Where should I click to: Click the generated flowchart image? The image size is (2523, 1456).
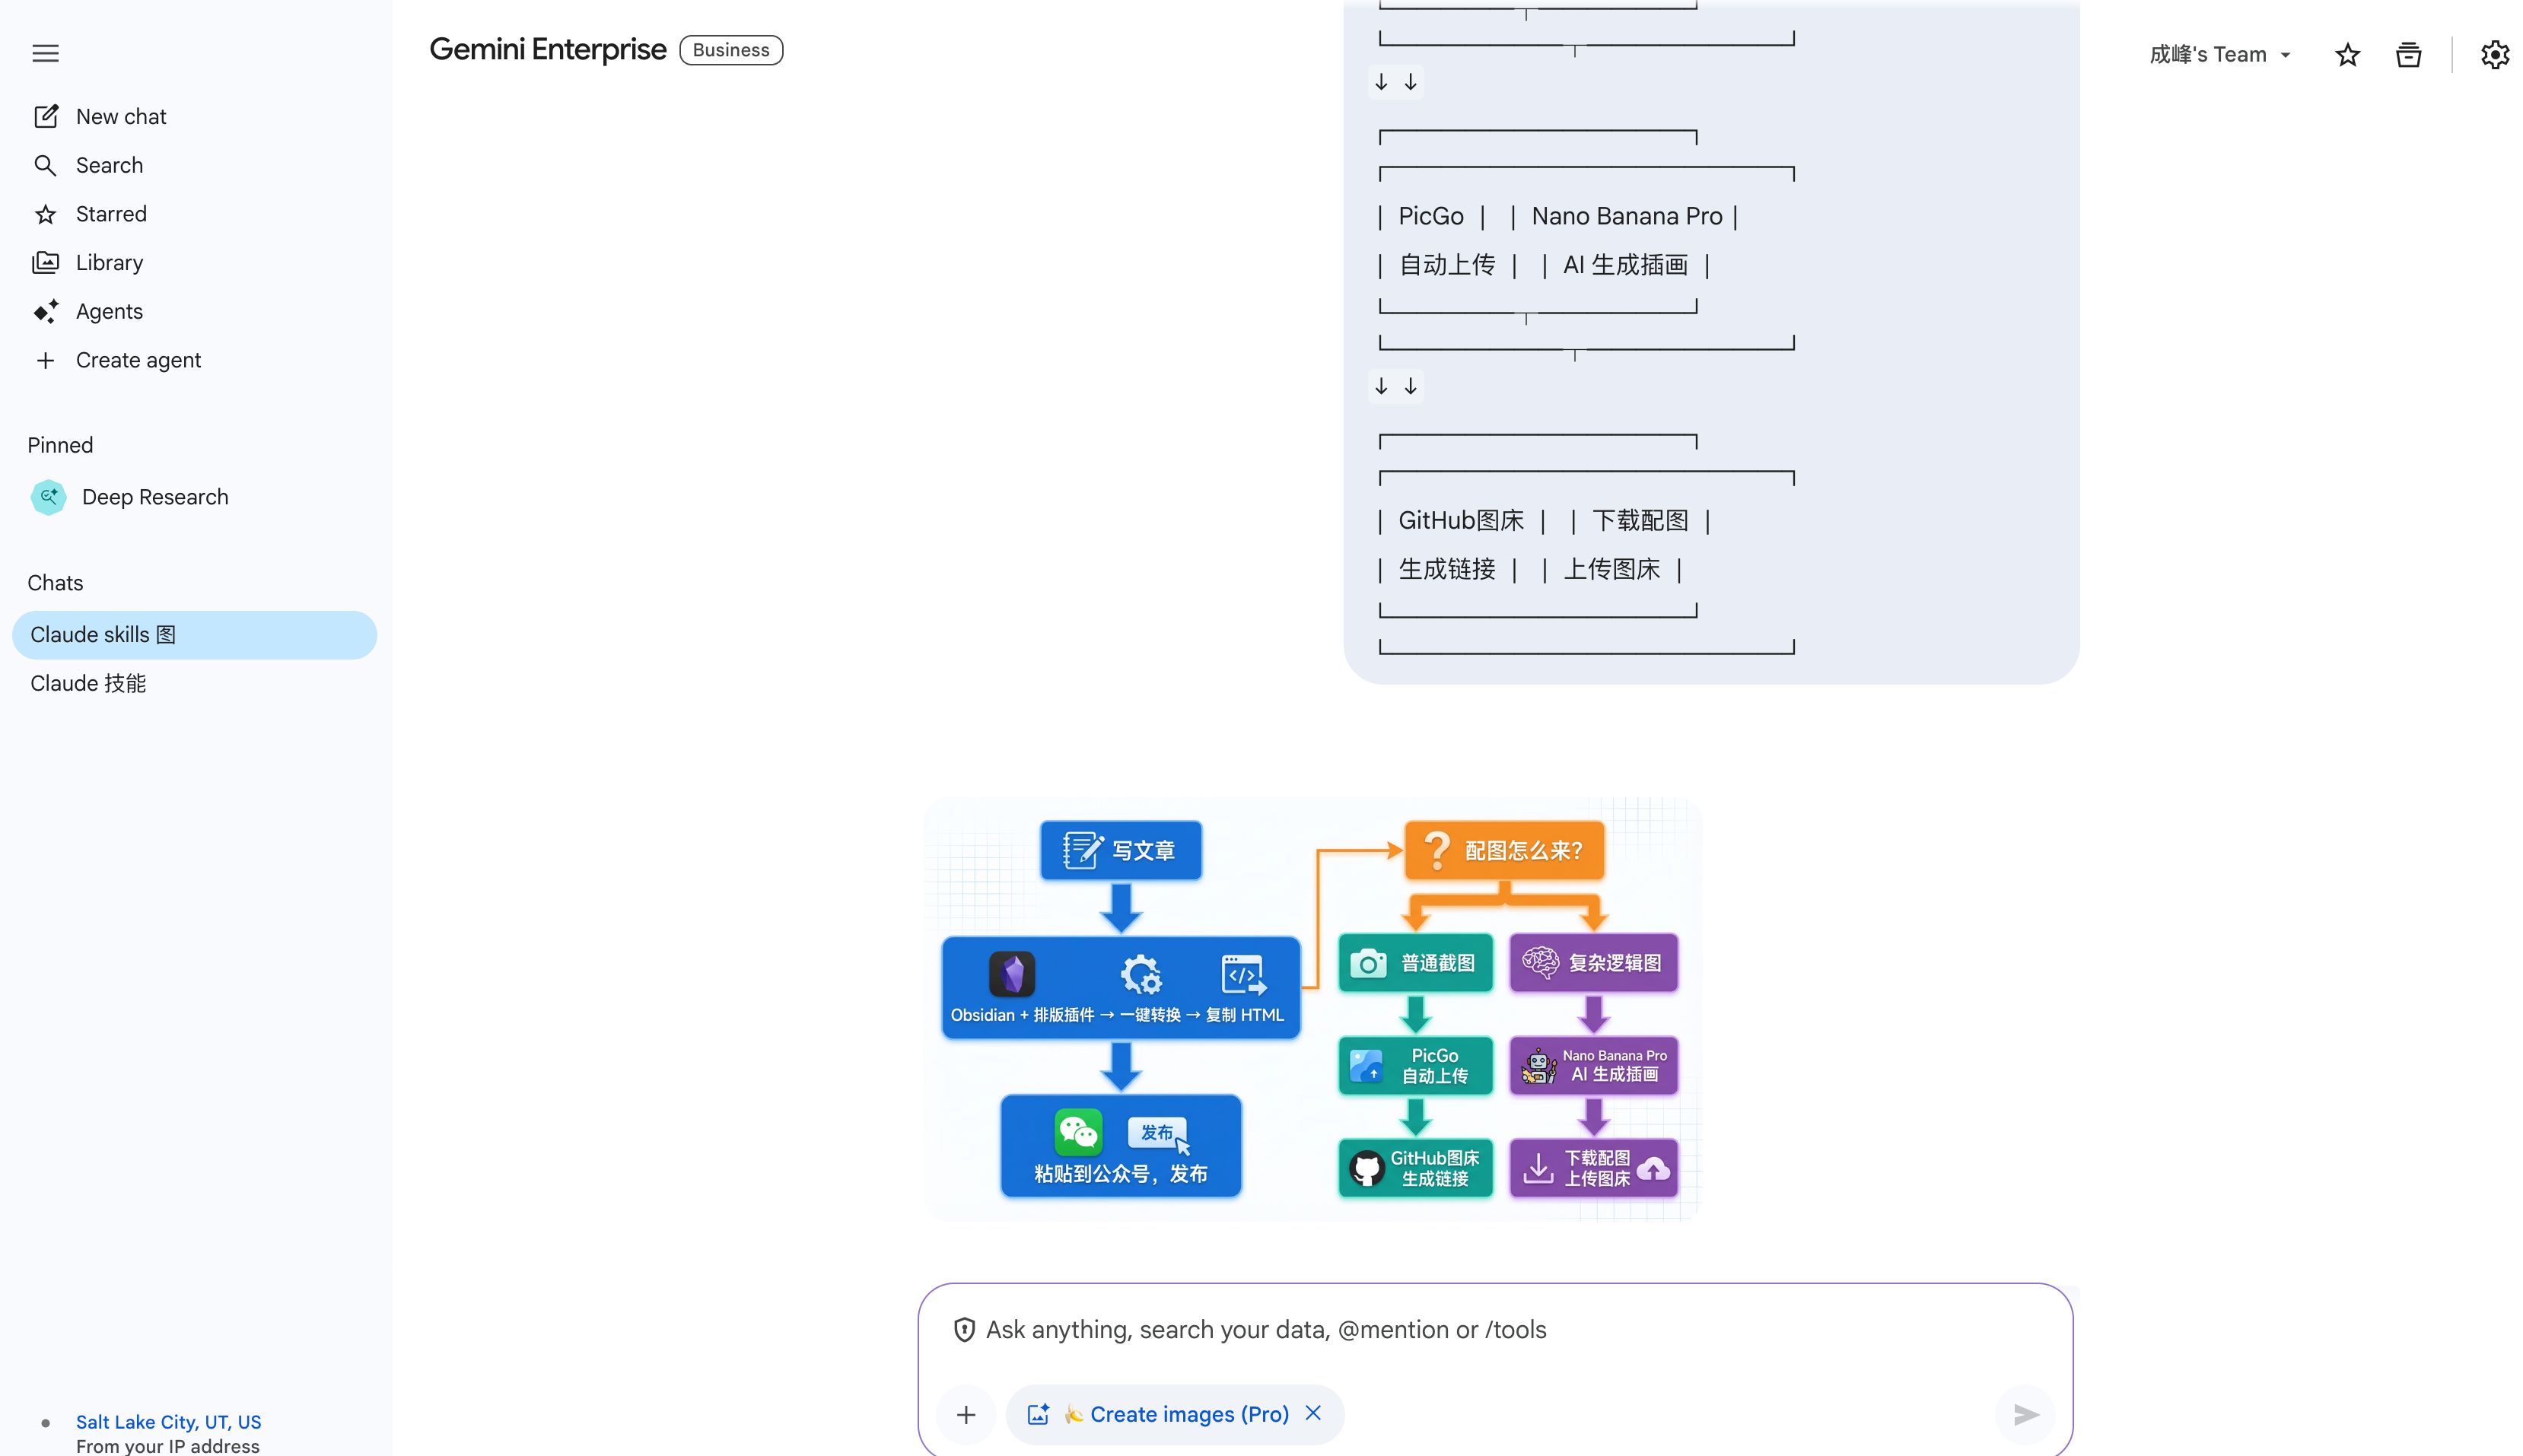click(x=1312, y=1008)
